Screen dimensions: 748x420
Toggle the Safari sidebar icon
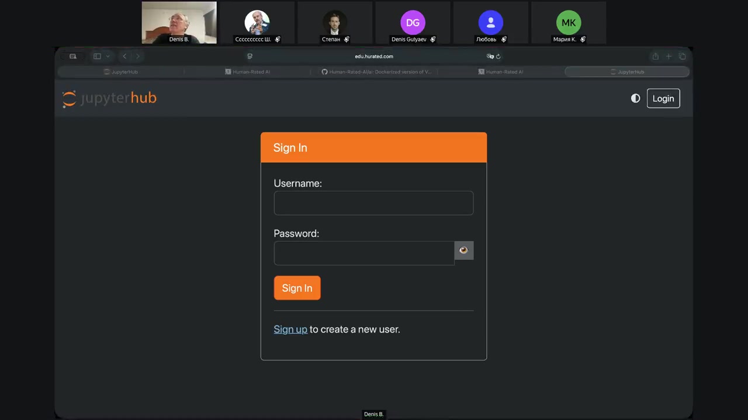click(97, 57)
